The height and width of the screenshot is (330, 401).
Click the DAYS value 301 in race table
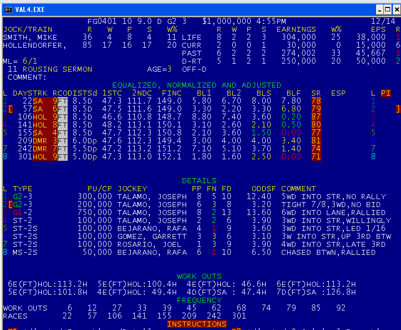click(25, 157)
